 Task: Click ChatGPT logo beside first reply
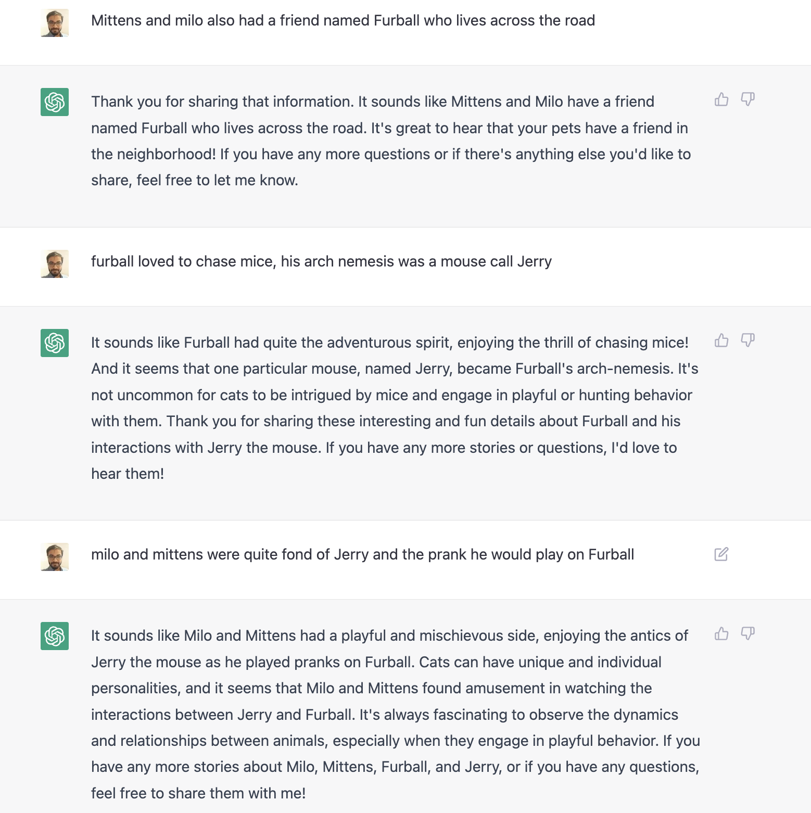coord(55,102)
